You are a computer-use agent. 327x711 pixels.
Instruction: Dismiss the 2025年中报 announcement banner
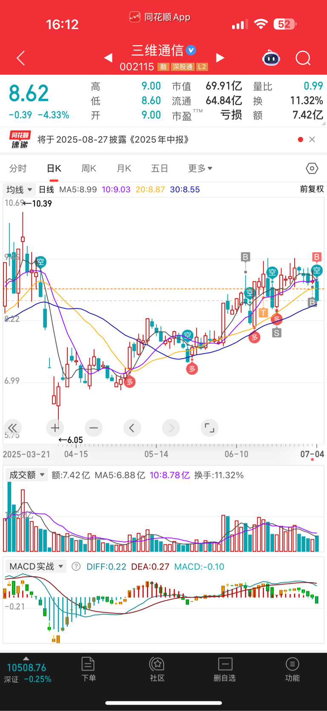312,139
